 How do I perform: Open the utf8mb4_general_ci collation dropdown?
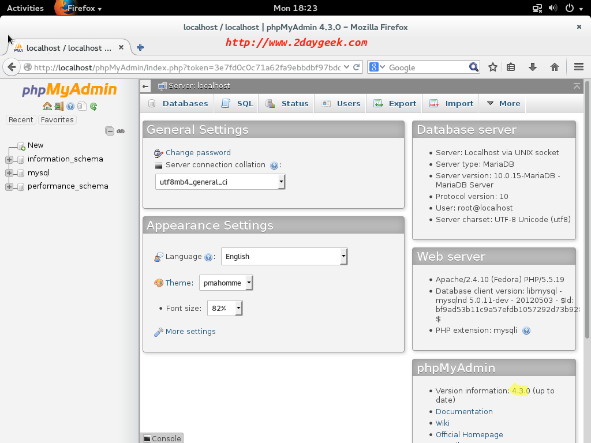[220, 182]
